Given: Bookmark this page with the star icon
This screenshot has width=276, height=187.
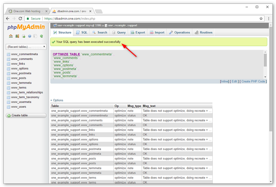Looking at the screenshot, I should [x=261, y=19].
